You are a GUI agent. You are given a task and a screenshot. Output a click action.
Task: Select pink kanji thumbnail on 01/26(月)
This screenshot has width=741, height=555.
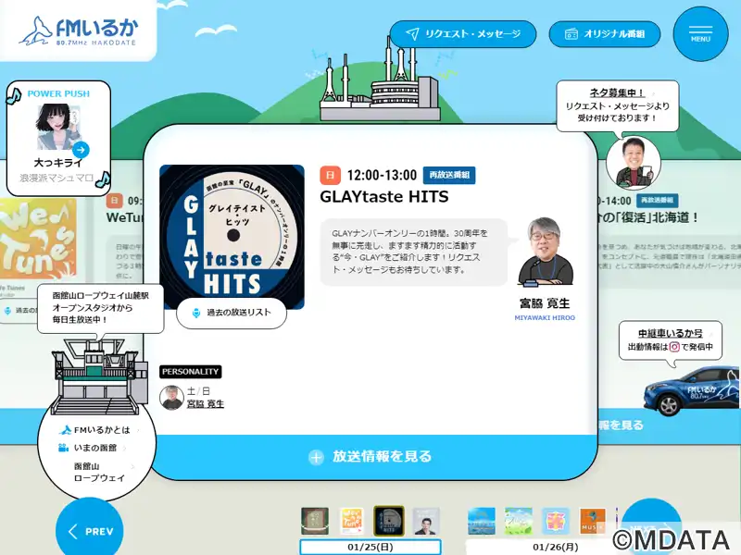click(x=555, y=521)
